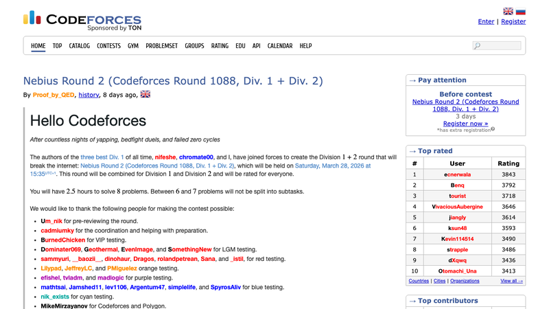Open the GROUPS menu item
The width and height of the screenshot is (549, 309).
(x=194, y=46)
